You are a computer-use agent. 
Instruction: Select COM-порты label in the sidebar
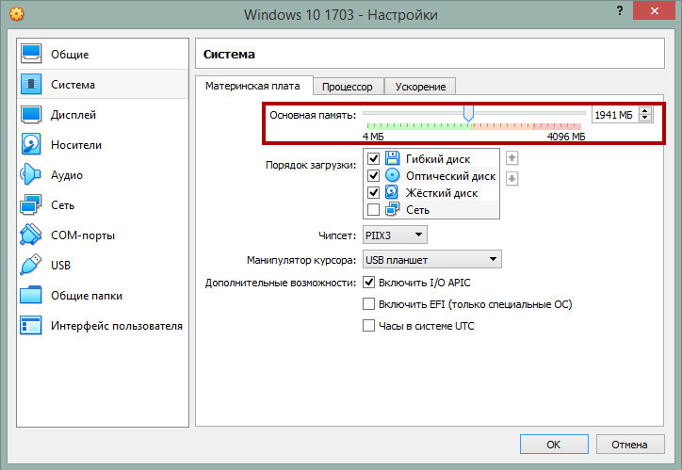(83, 235)
